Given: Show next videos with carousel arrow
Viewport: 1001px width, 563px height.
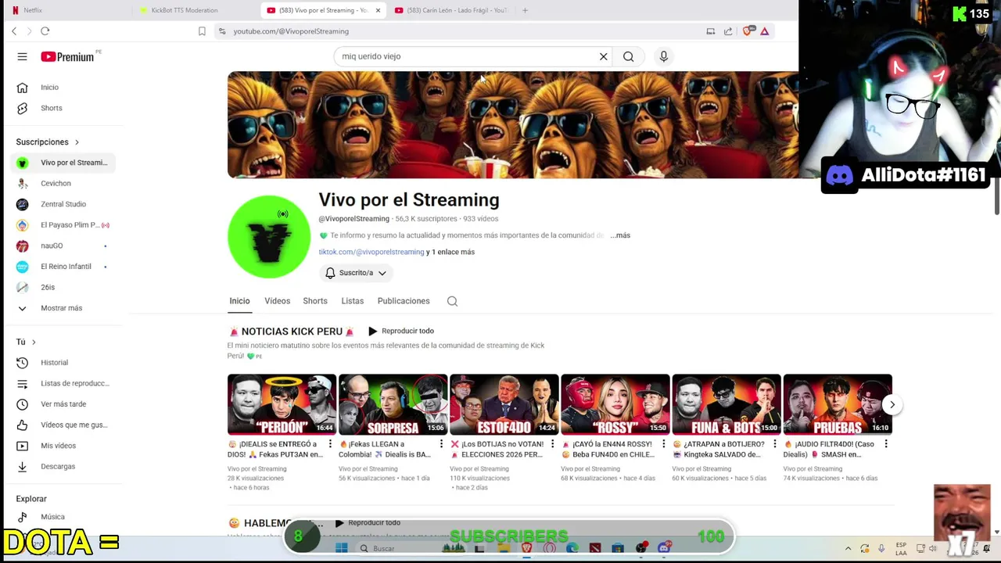Looking at the screenshot, I should click(x=892, y=404).
